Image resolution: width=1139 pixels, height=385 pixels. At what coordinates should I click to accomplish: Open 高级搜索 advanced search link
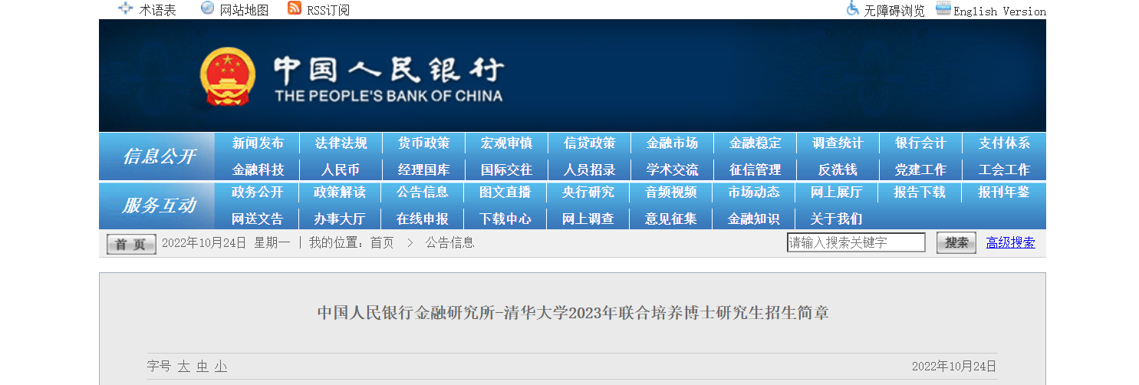(x=1010, y=243)
